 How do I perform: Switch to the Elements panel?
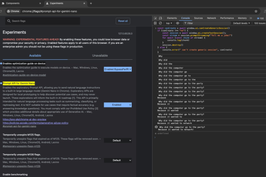point(172,18)
